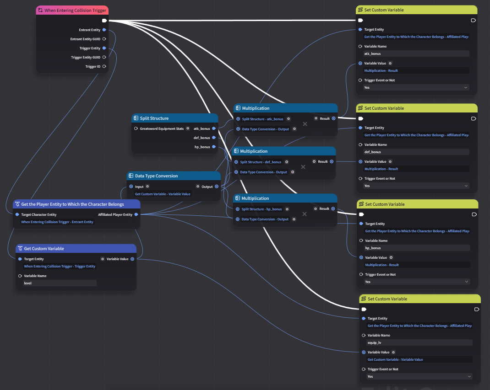Click icon of Set Custom Variable equip_lv node

(364, 299)
